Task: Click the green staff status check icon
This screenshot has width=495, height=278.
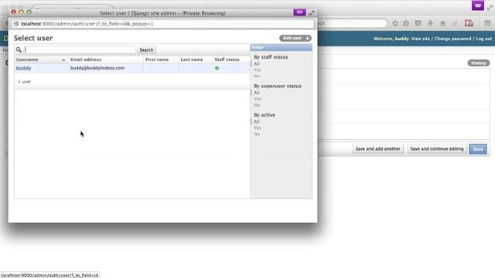Action: pyautogui.click(x=217, y=69)
